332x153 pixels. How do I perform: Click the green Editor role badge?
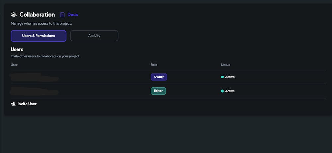158,91
